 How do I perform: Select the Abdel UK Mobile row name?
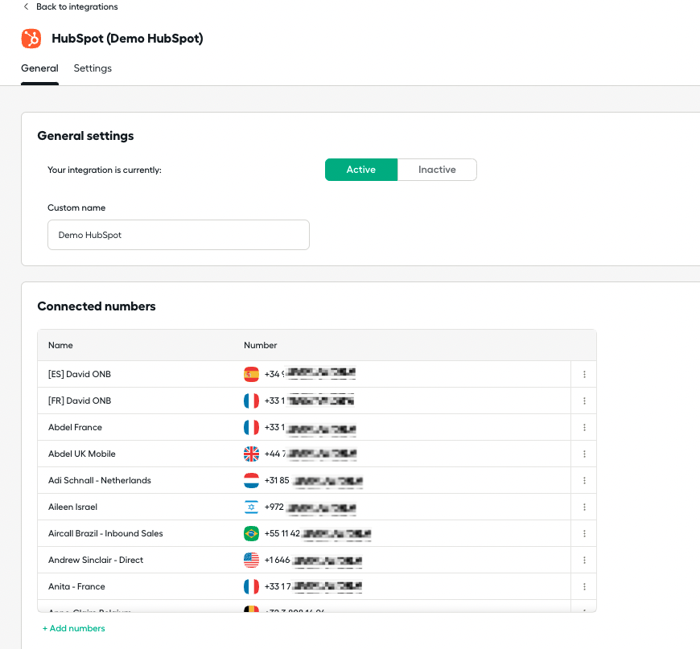point(82,454)
